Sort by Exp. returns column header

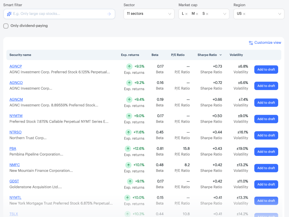[130, 55]
